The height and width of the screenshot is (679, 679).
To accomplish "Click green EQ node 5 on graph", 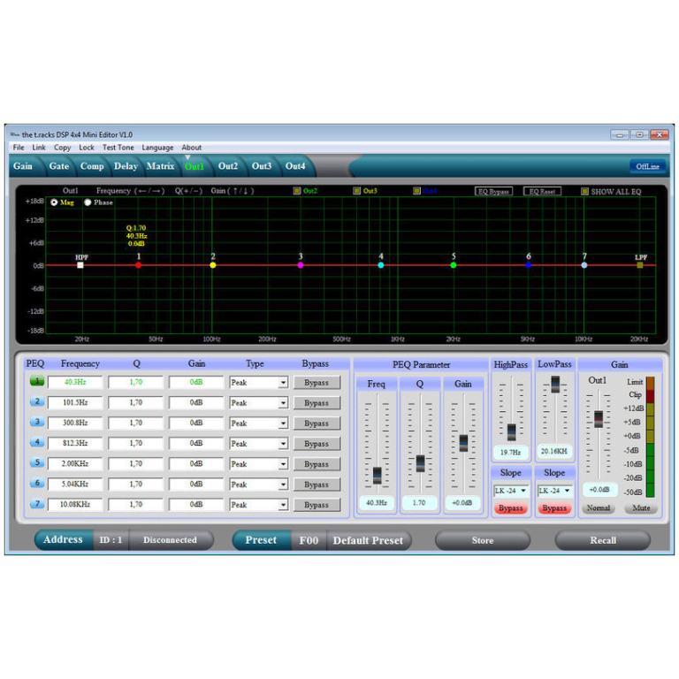I will 454,265.
